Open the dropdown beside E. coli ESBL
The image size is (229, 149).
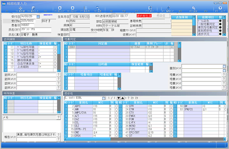point(104,98)
